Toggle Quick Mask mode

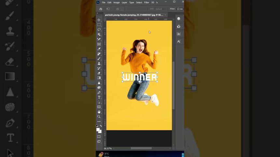coord(99,137)
